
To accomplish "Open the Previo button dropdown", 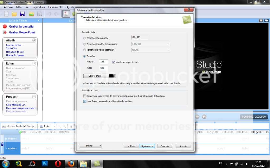I will click(x=100, y=146).
